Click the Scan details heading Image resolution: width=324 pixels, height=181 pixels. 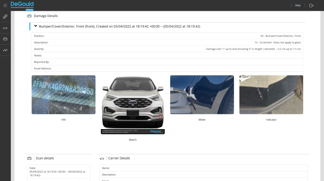tap(45, 158)
